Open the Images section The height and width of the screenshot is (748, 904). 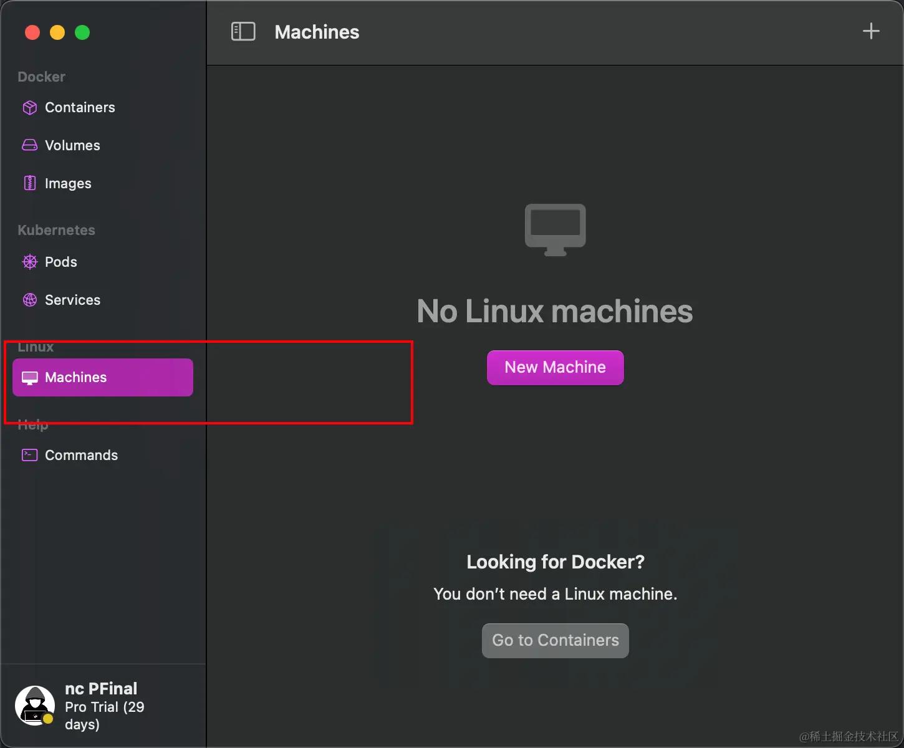click(x=103, y=183)
